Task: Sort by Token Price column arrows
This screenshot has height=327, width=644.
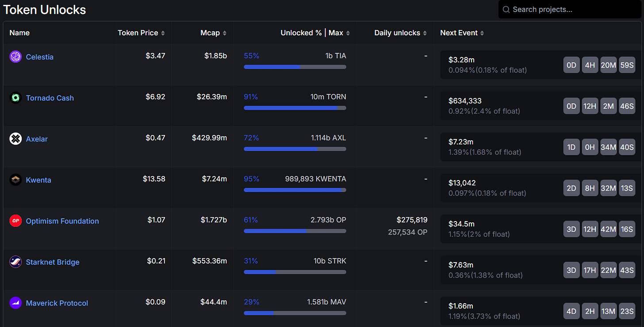Action: click(x=163, y=33)
